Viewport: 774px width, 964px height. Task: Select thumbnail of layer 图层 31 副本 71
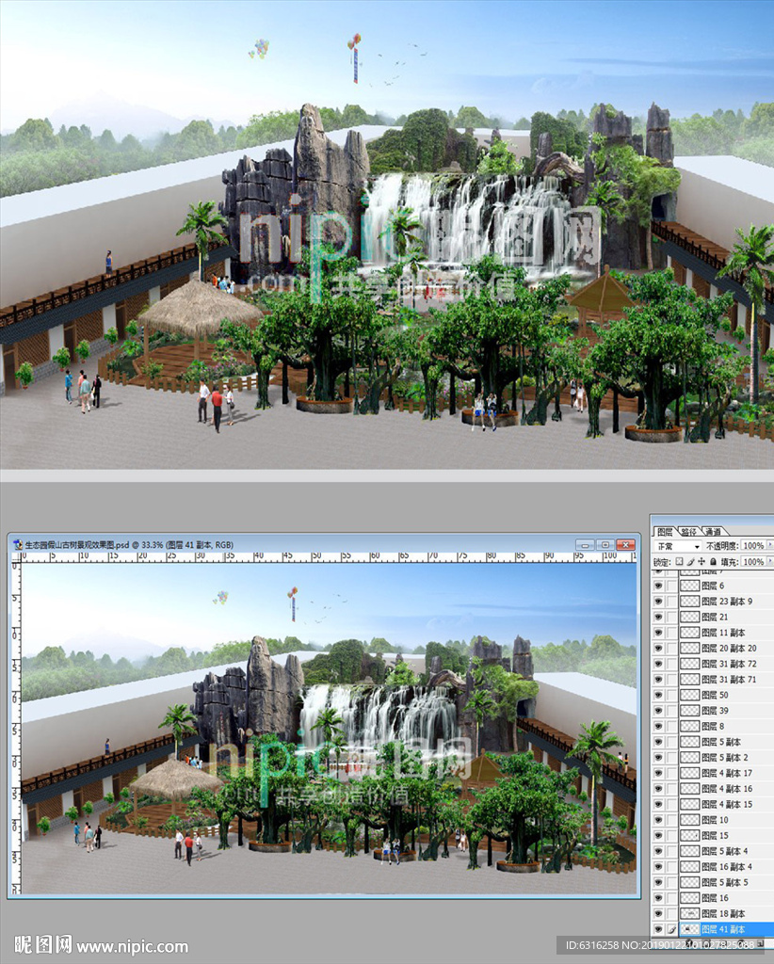pyautogui.click(x=690, y=680)
